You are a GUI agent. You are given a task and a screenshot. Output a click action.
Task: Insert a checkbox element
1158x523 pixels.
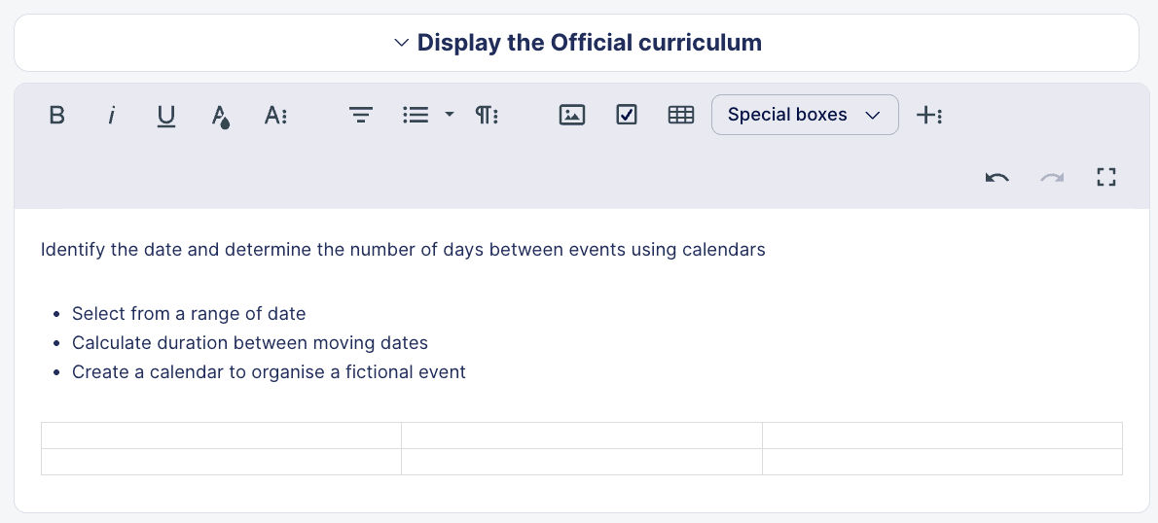[627, 115]
